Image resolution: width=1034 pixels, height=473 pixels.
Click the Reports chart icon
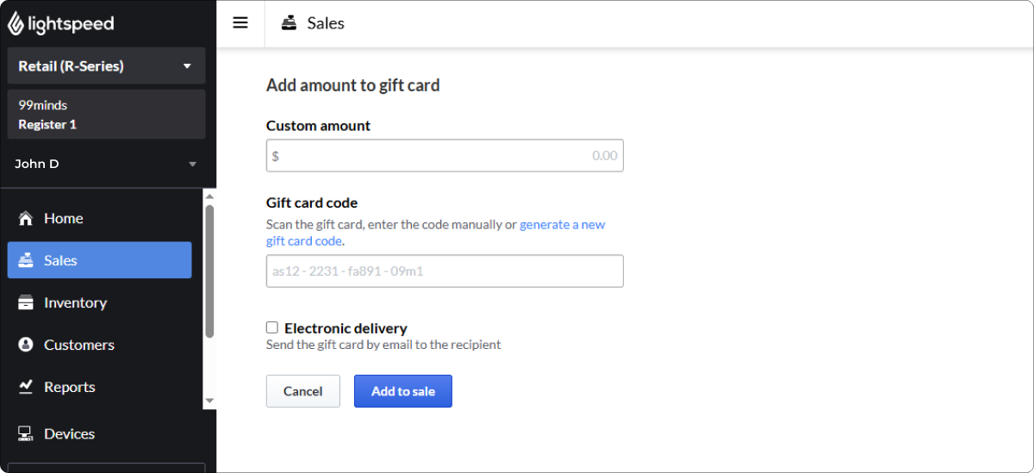pos(26,387)
